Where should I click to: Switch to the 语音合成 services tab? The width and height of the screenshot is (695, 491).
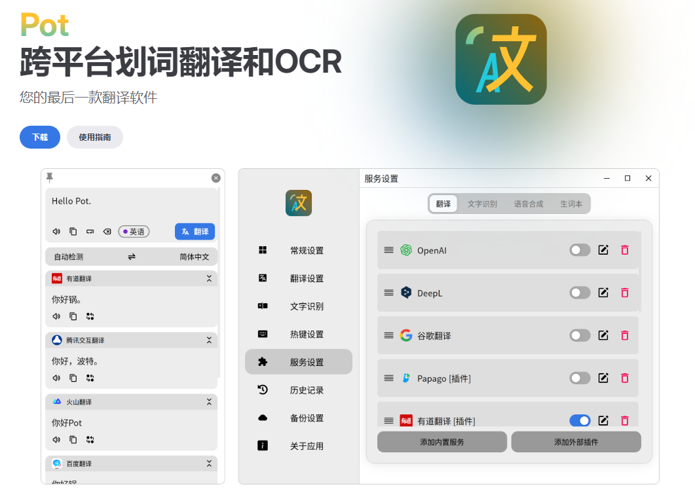coord(529,204)
